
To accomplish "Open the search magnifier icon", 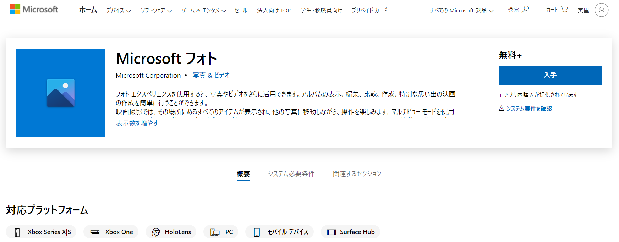I will click(x=526, y=9).
